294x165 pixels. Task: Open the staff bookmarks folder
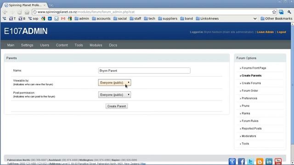(x=136, y=18)
